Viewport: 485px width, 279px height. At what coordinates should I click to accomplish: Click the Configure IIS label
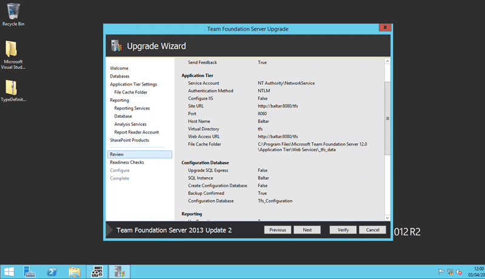click(201, 98)
